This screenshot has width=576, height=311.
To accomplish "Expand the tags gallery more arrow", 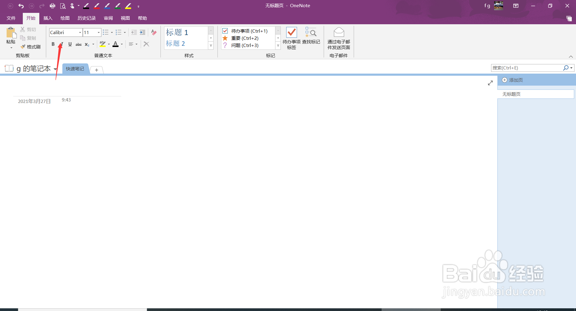I will point(278,45).
